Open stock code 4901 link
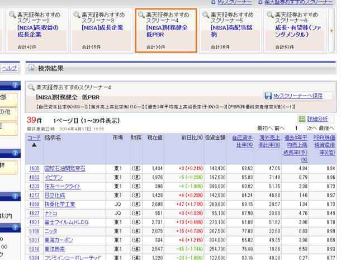This screenshot has width=341, height=260. (34, 222)
